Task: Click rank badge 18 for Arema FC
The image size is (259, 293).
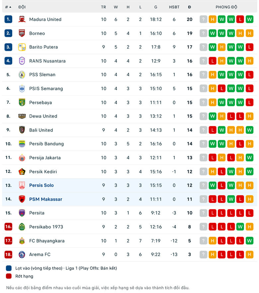Action: pyautogui.click(x=8, y=254)
